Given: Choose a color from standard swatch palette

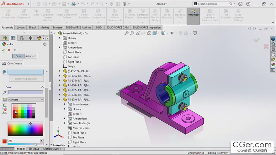Looking at the screenshot, I should coord(24,111).
